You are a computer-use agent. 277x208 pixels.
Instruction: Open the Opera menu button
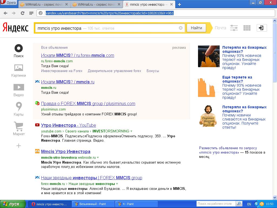pyautogui.click(x=8, y=3)
